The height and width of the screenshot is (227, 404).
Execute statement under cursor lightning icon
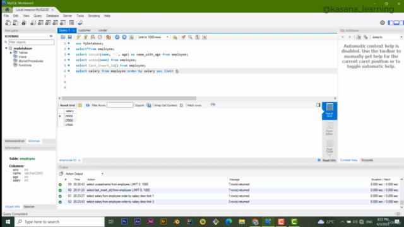(86, 37)
